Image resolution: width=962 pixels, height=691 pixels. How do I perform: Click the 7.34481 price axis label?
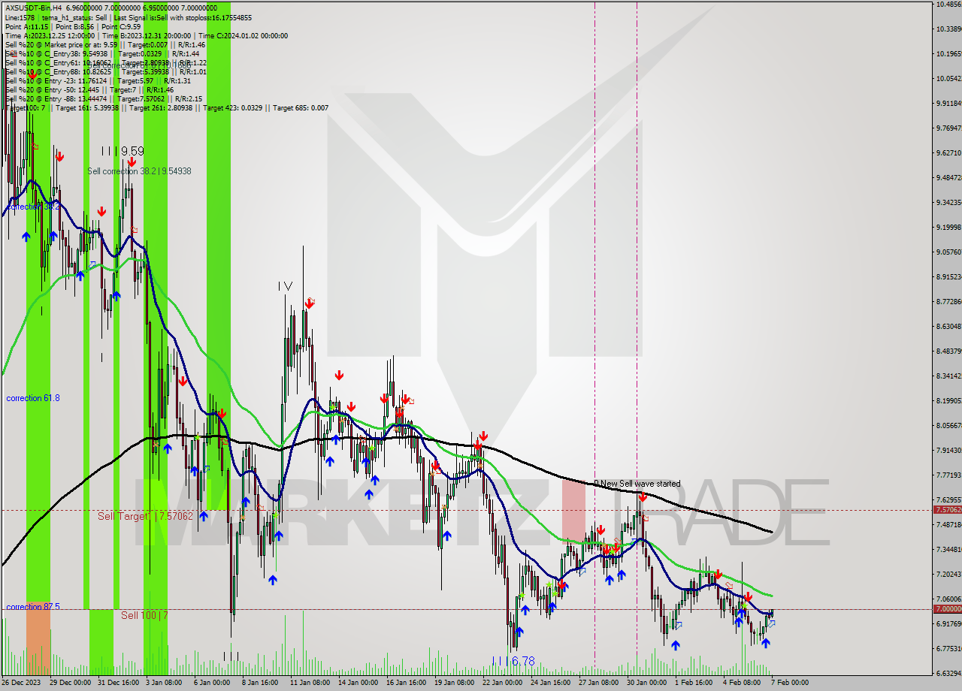[x=948, y=550]
